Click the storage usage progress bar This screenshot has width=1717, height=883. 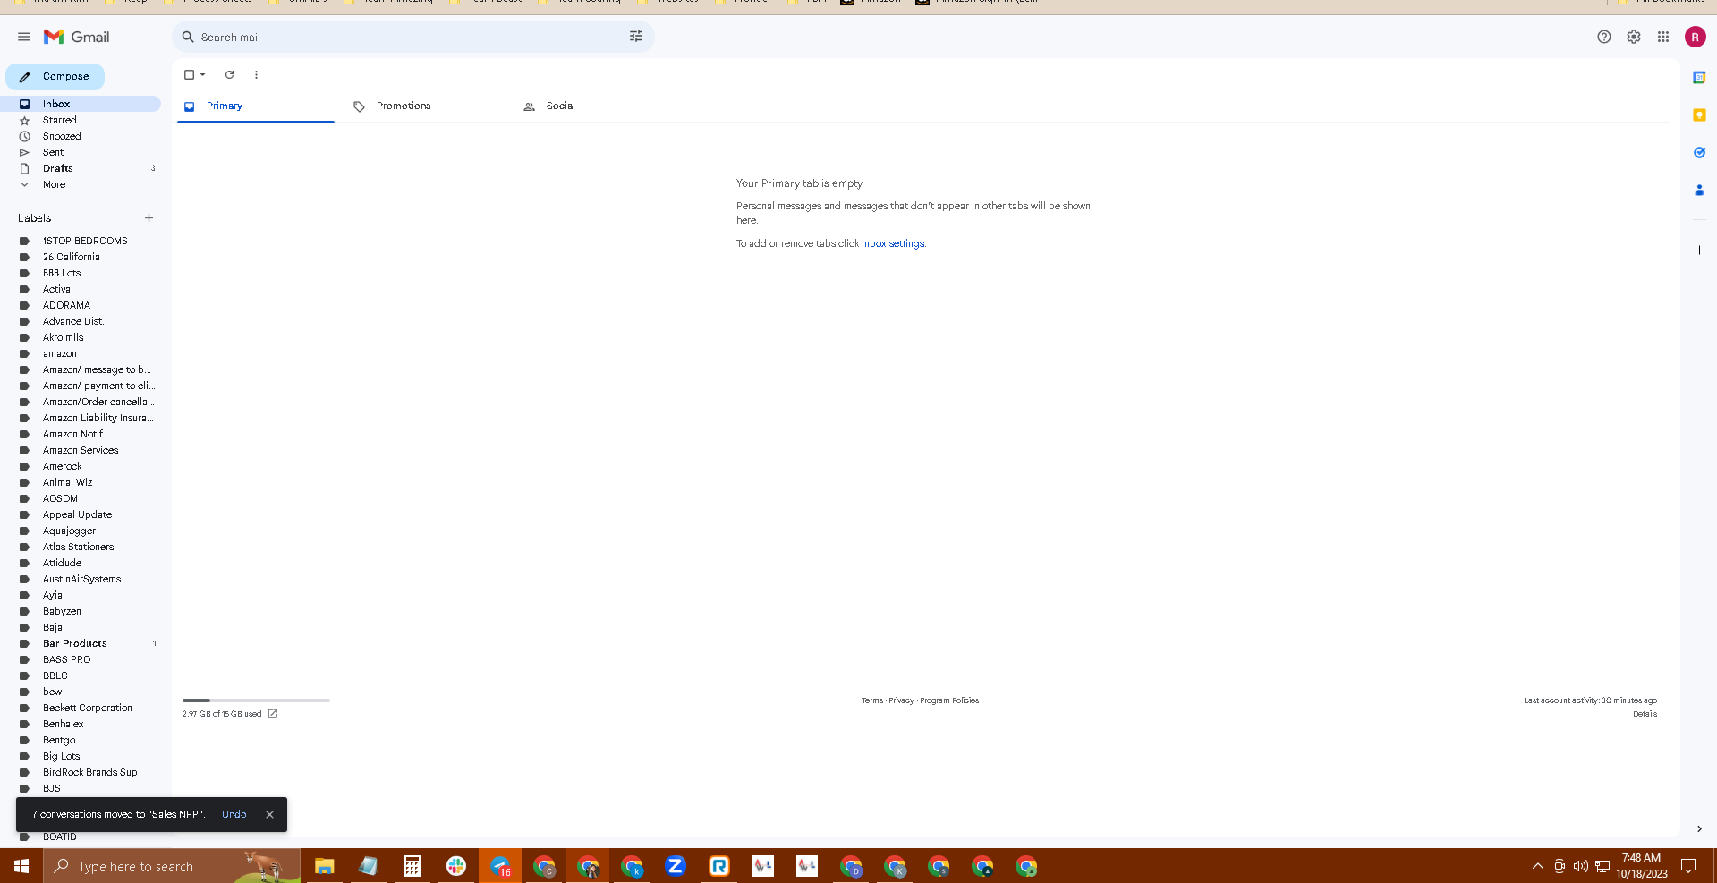[x=256, y=700]
